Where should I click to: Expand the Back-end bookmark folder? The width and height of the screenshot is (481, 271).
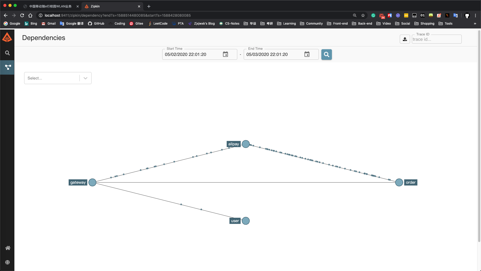[x=362, y=23]
